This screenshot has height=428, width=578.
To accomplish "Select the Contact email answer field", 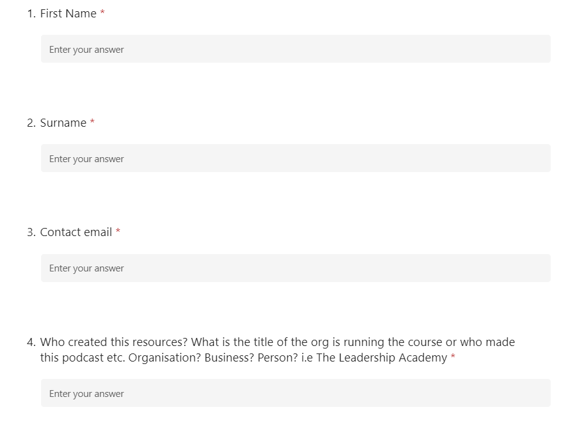I will tap(296, 268).
